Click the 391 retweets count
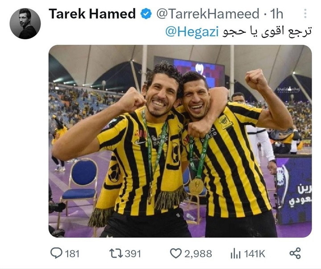321x269 pixels. click(x=133, y=254)
